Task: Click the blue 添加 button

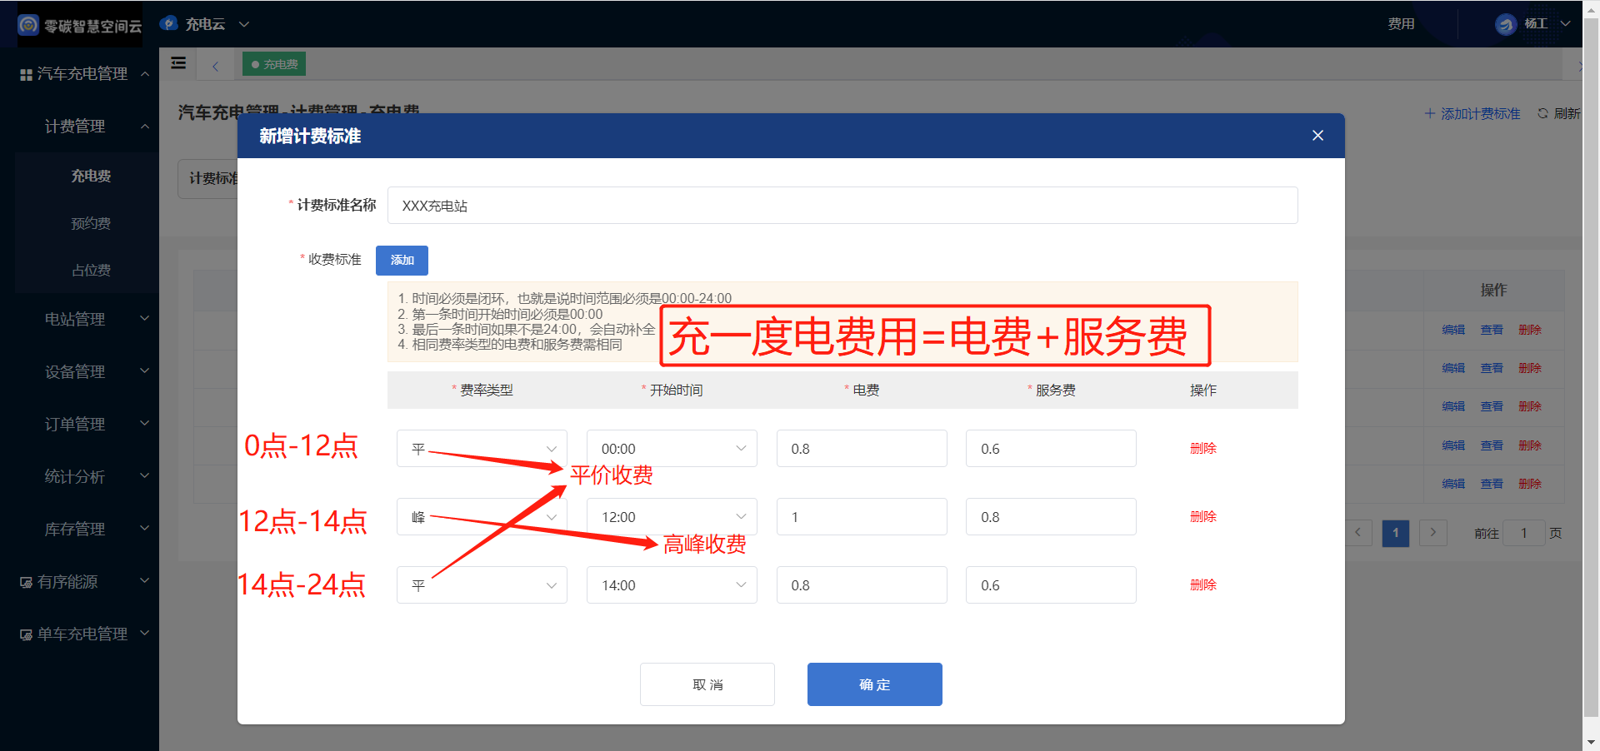Action: pyautogui.click(x=402, y=260)
